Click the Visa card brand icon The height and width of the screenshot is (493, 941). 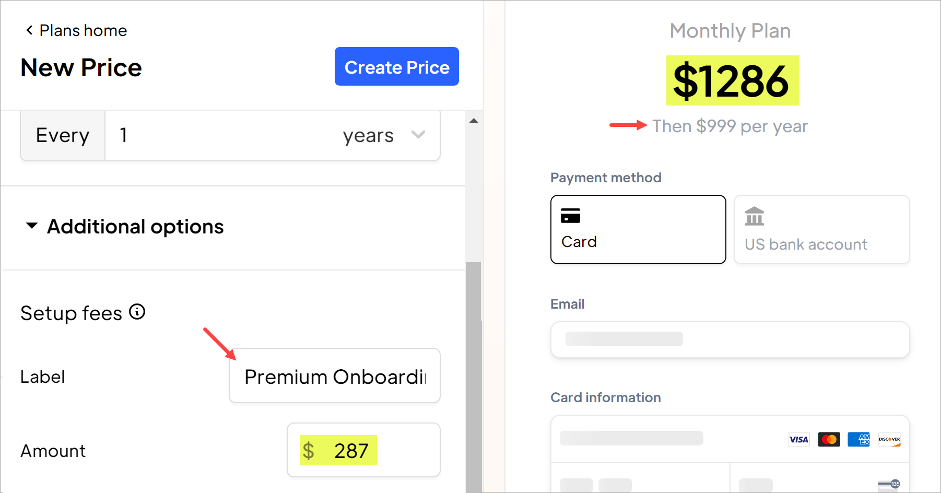pyautogui.click(x=798, y=439)
